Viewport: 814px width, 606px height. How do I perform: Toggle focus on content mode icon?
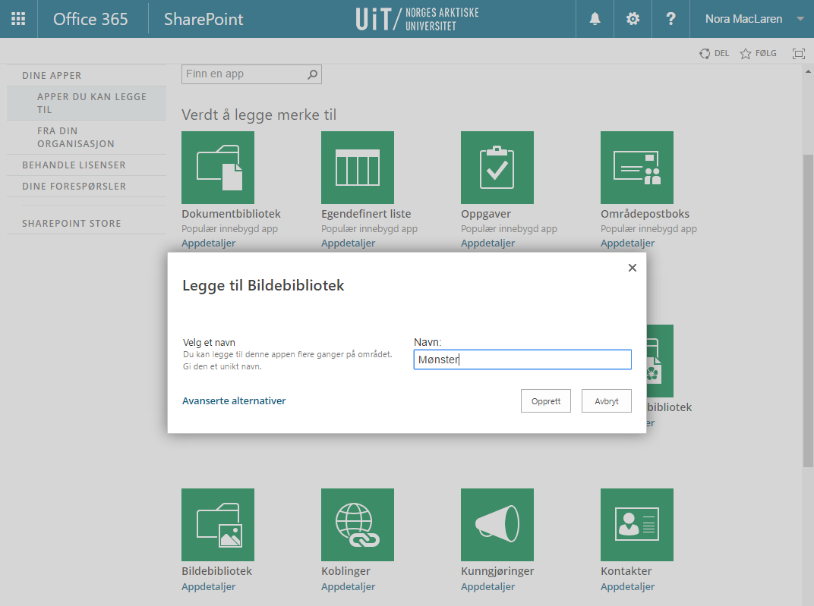798,53
